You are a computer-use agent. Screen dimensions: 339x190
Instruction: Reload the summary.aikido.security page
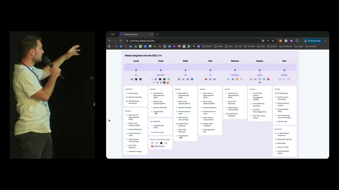121,41
